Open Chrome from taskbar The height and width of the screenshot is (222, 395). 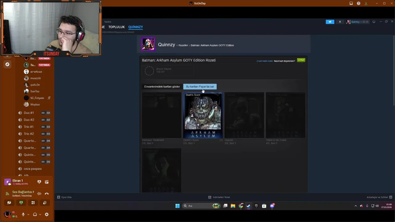[241, 206]
